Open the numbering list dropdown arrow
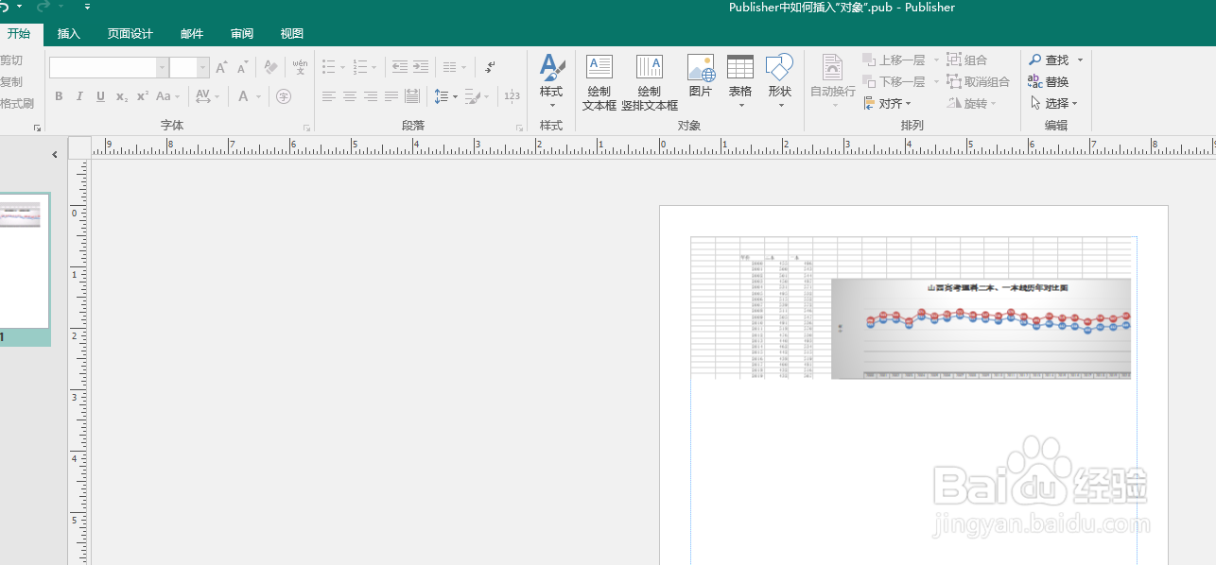Image resolution: width=1216 pixels, height=565 pixels. pyautogui.click(x=373, y=67)
